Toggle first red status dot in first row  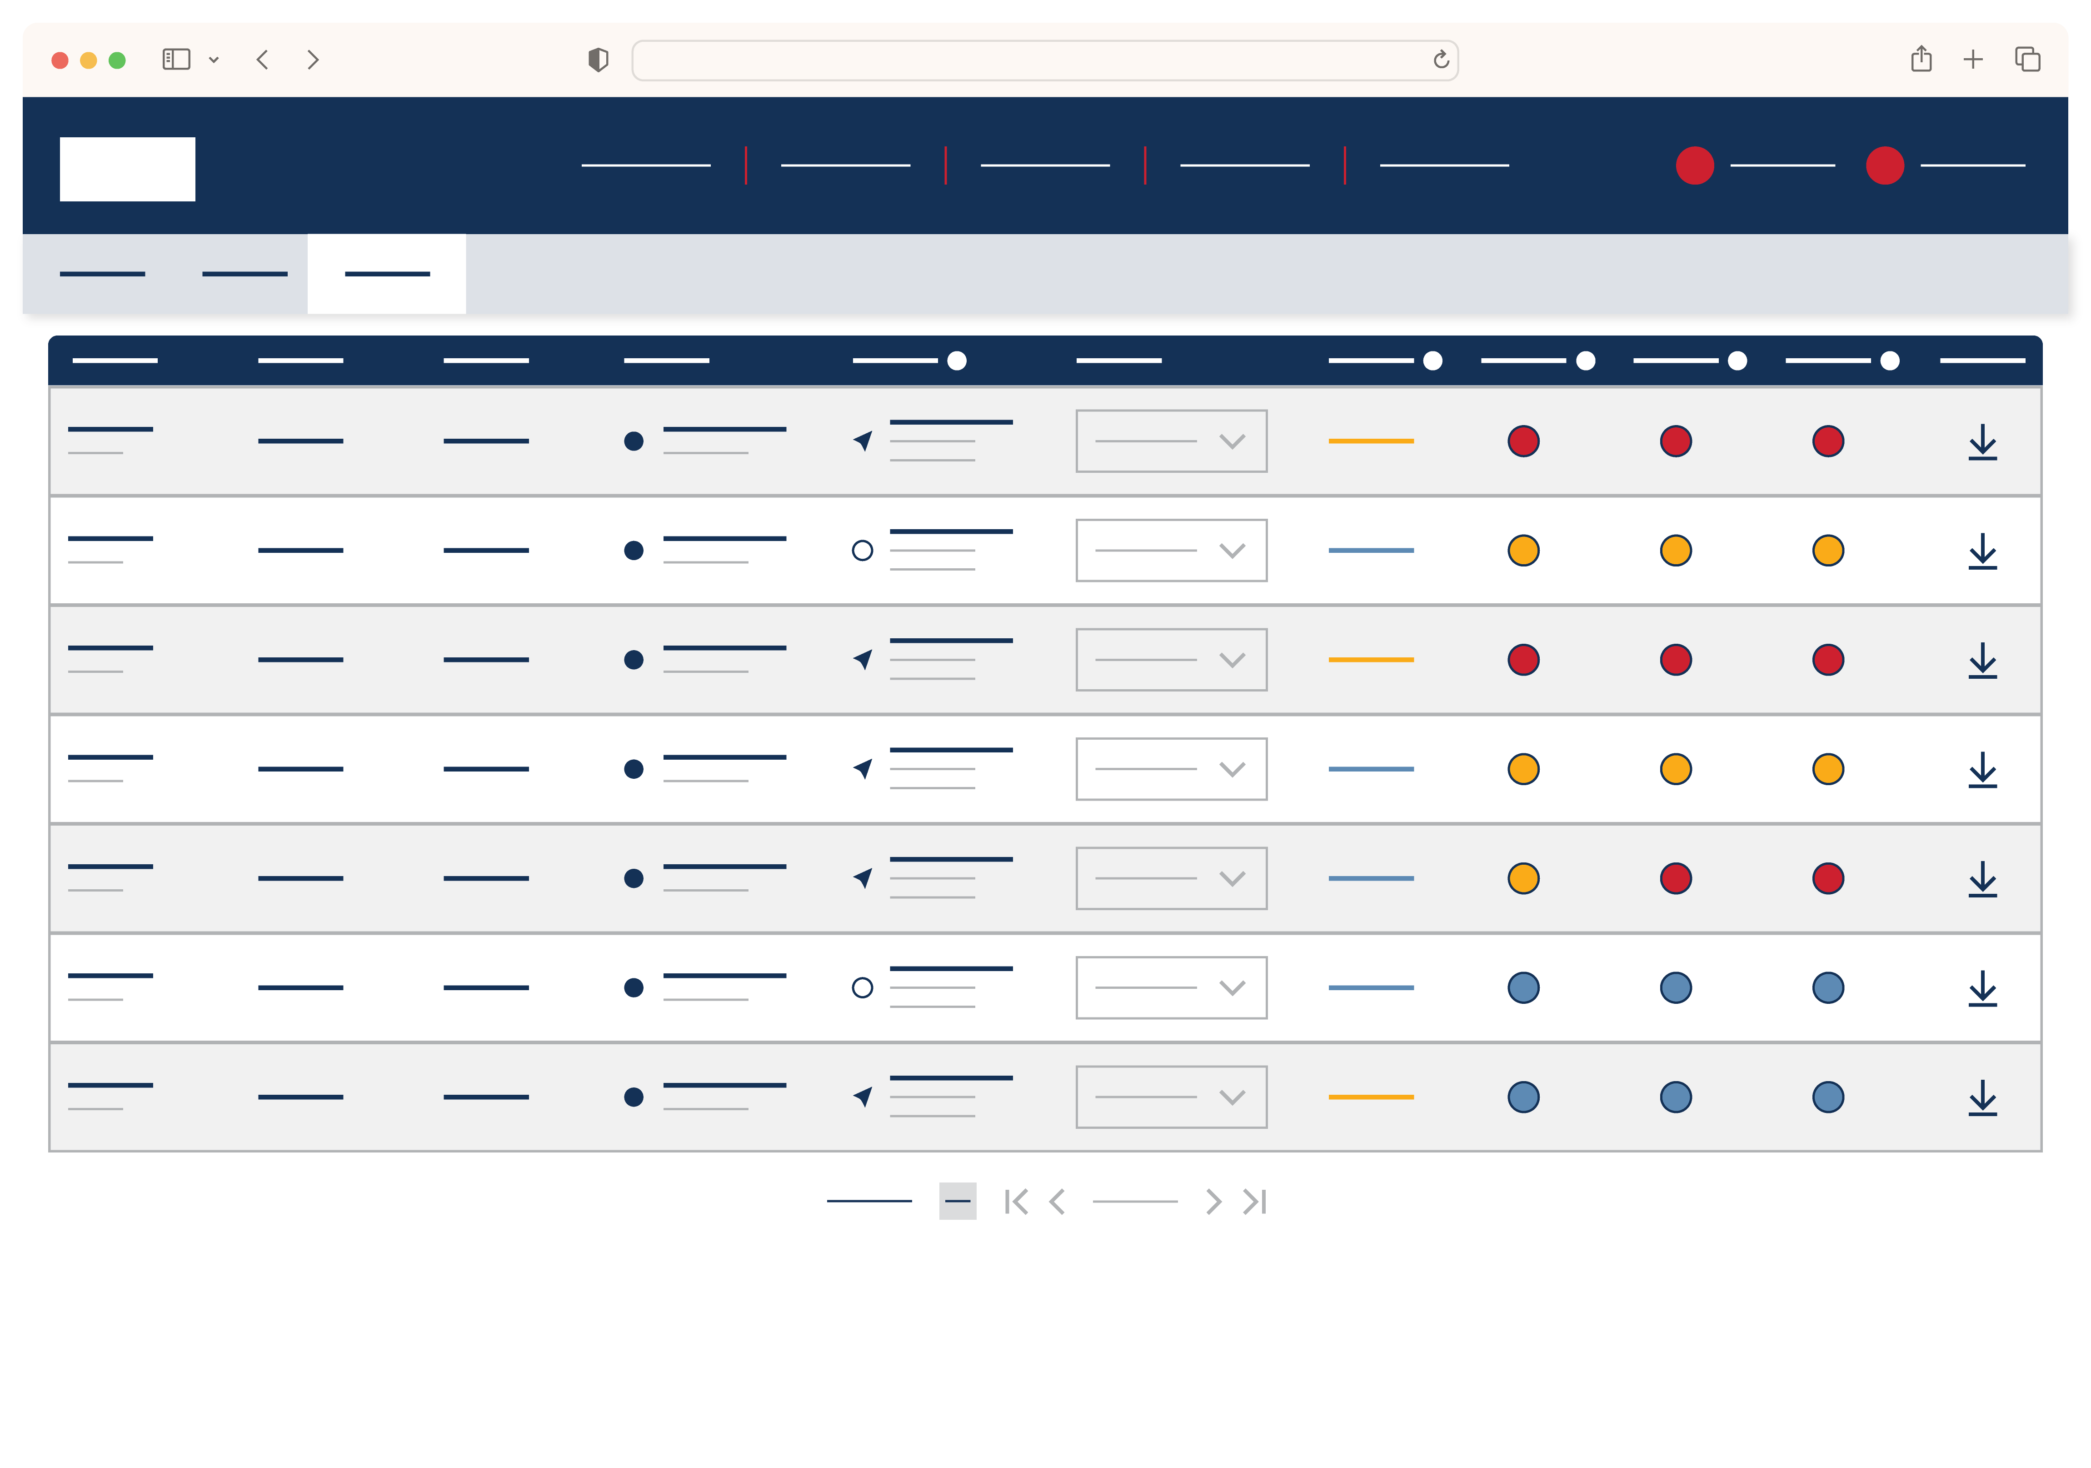[1524, 441]
